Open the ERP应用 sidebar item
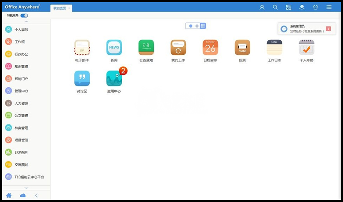Image resolution: width=343 pixels, height=202 pixels. (x=26, y=152)
